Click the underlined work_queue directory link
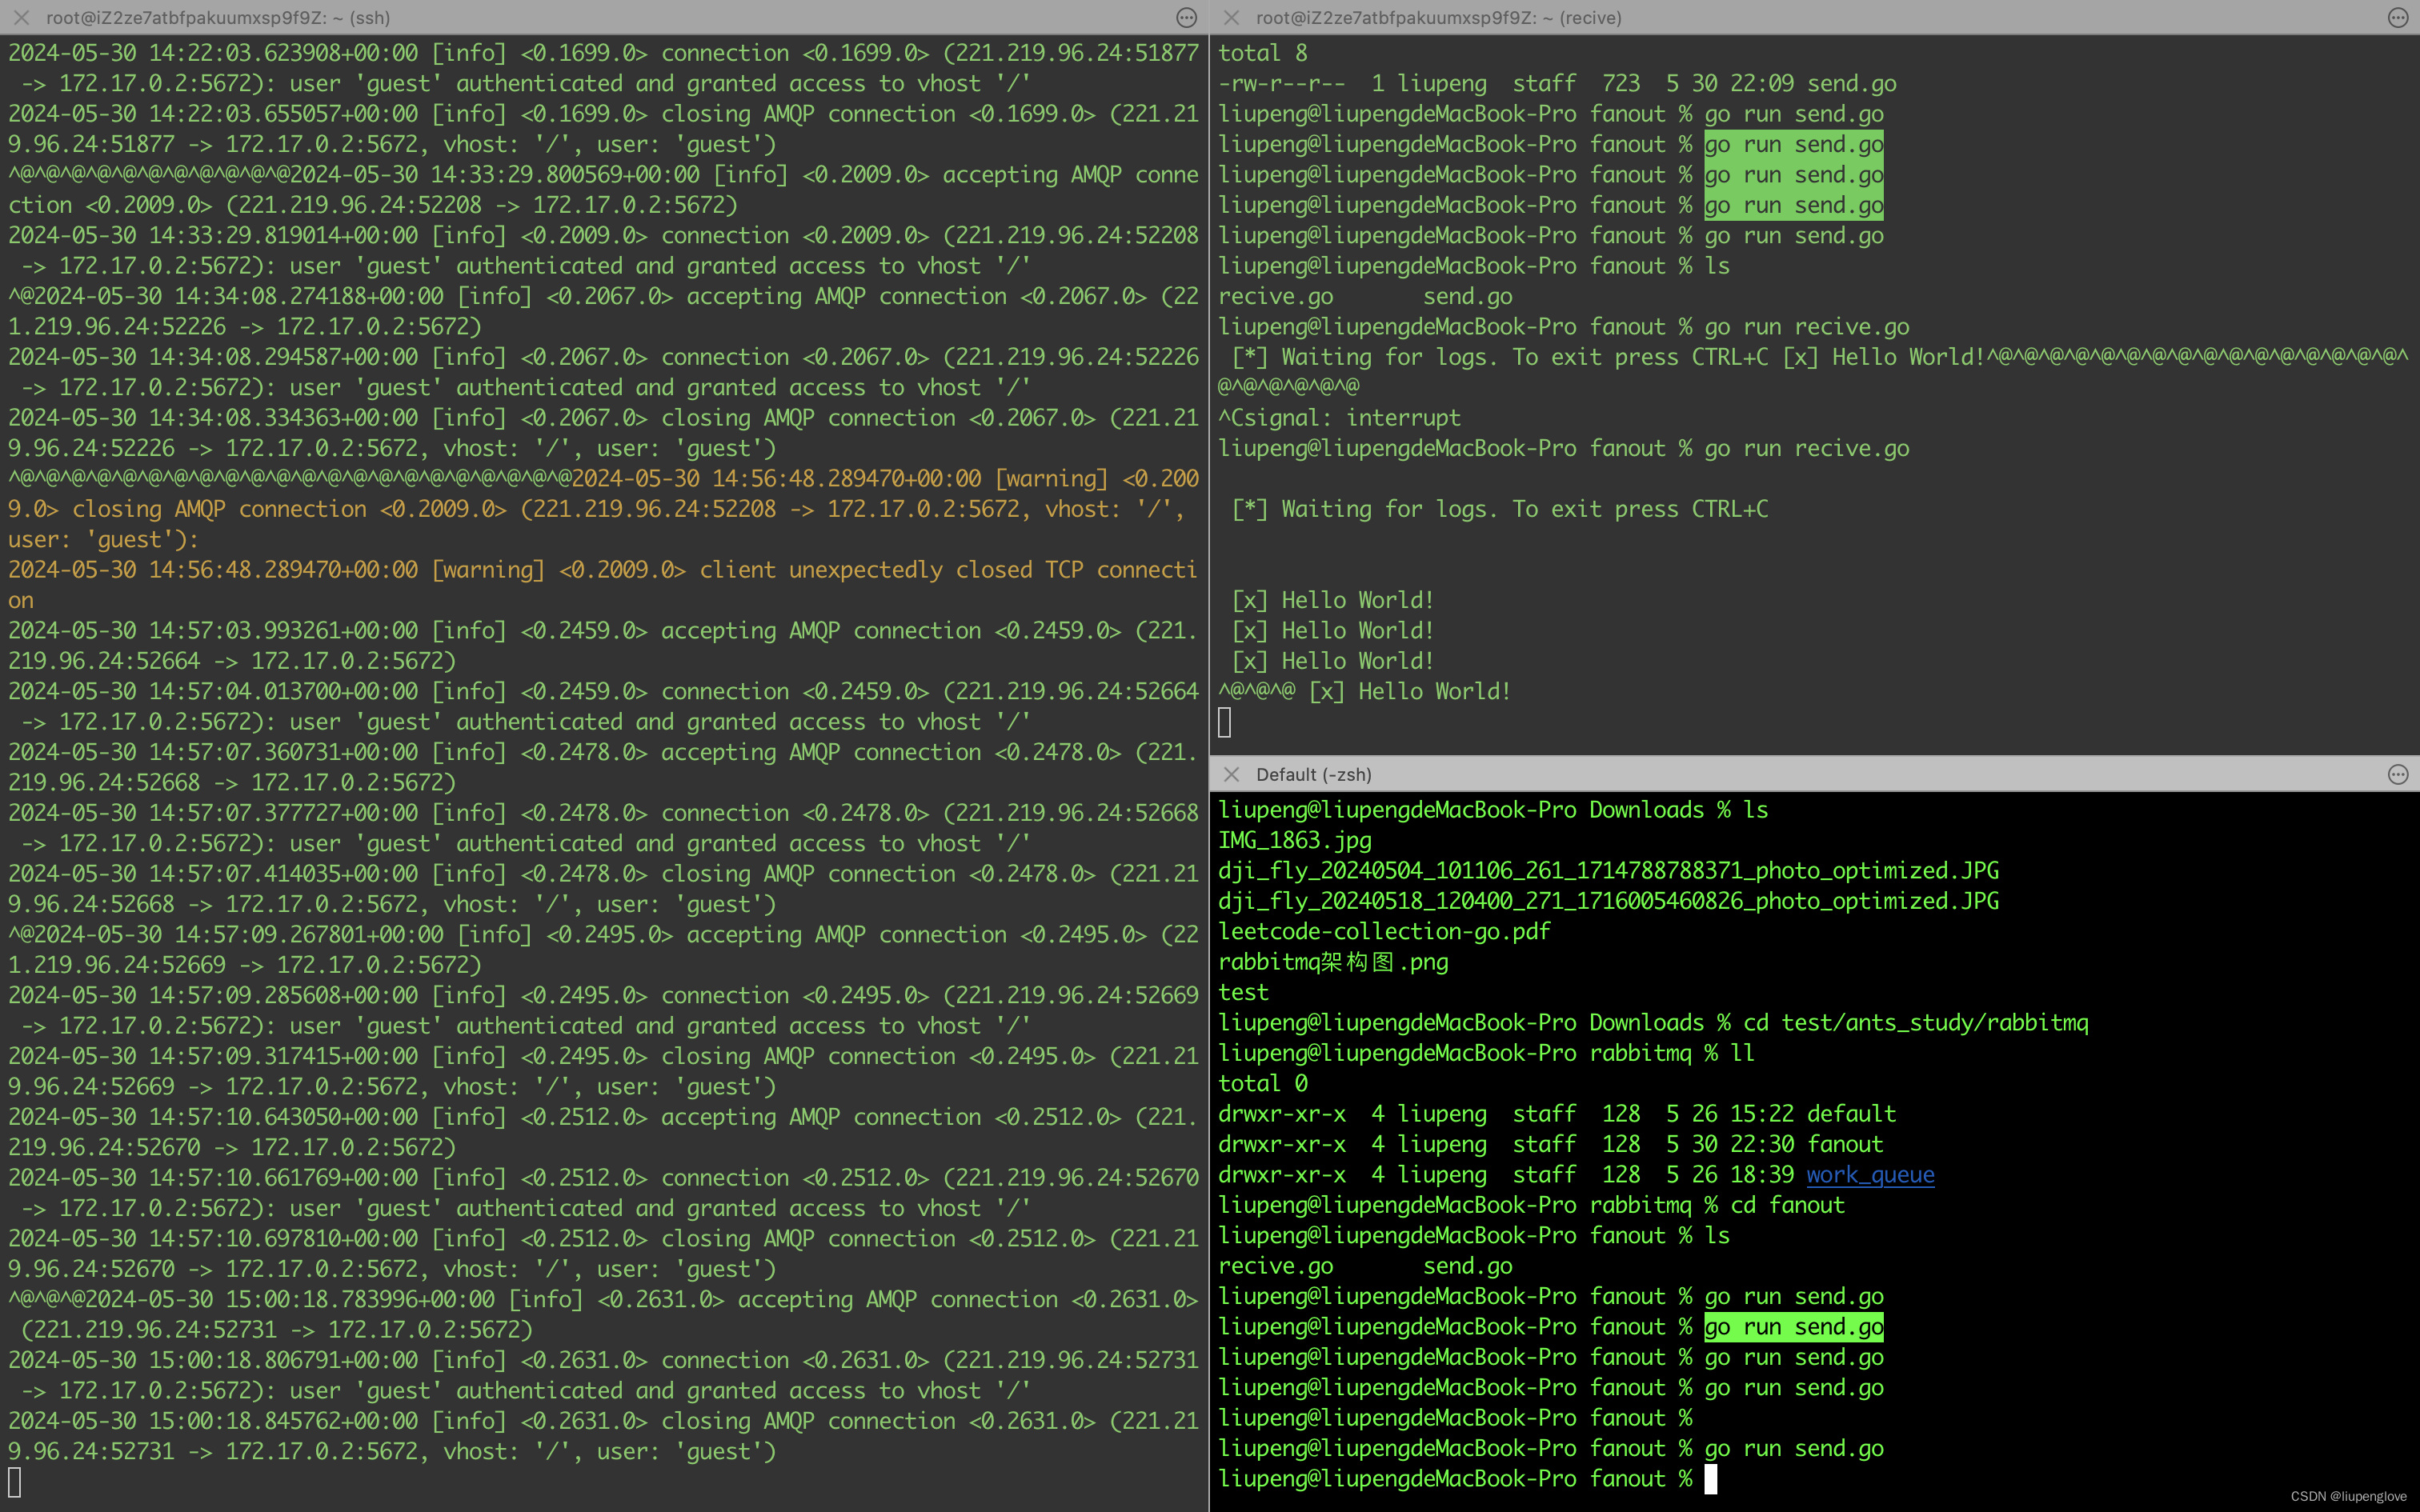This screenshot has height=1512, width=2420. click(1869, 1174)
